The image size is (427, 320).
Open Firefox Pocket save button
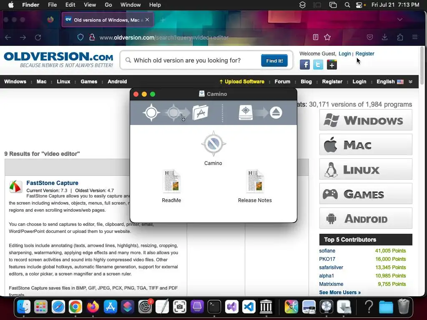[x=369, y=37]
